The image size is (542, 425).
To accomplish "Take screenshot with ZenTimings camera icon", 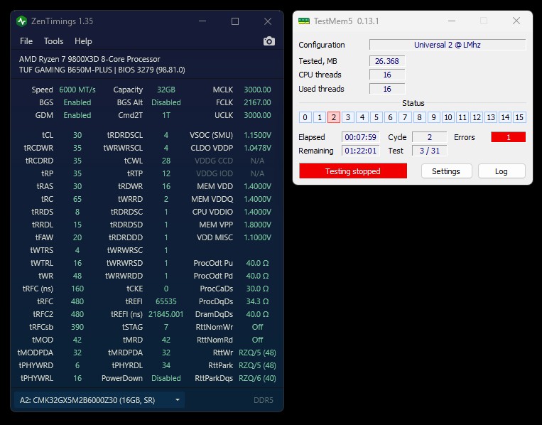I will point(269,41).
